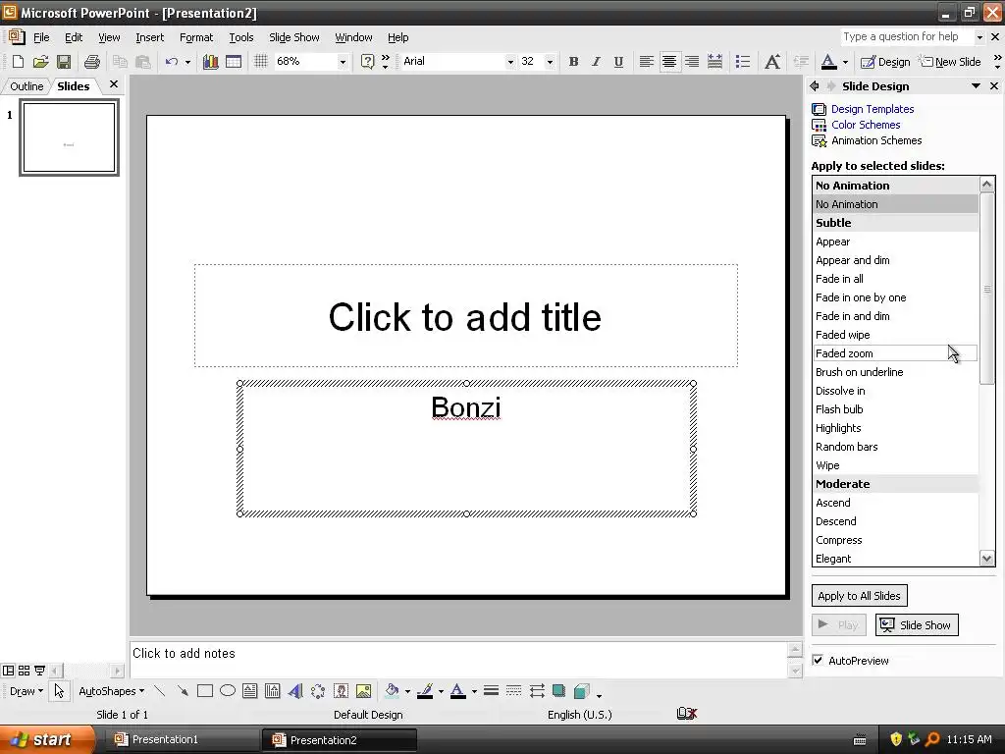The image size is (1005, 754).
Task: Expand the undo history dropdown
Action: pos(187,62)
